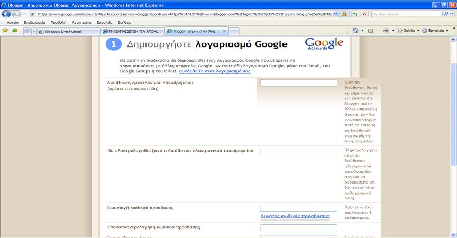Click the Εισαγωγή κωδικού πρόσβασης password field

(299, 208)
